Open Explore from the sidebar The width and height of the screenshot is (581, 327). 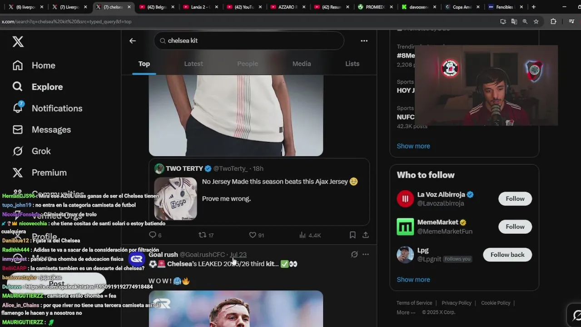pos(38,87)
